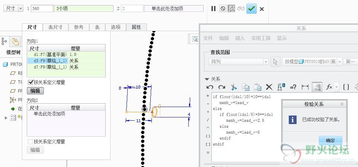Open the 按模型 PRT0010 dropdown
The width and height of the screenshot is (358, 167).
click(x=312, y=61)
